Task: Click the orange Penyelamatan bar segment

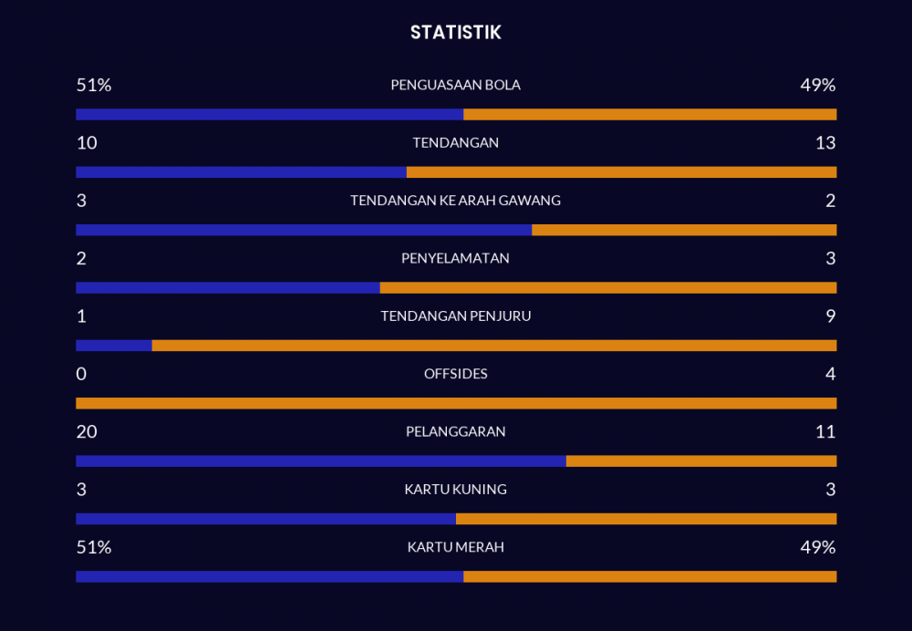Action: coord(607,287)
